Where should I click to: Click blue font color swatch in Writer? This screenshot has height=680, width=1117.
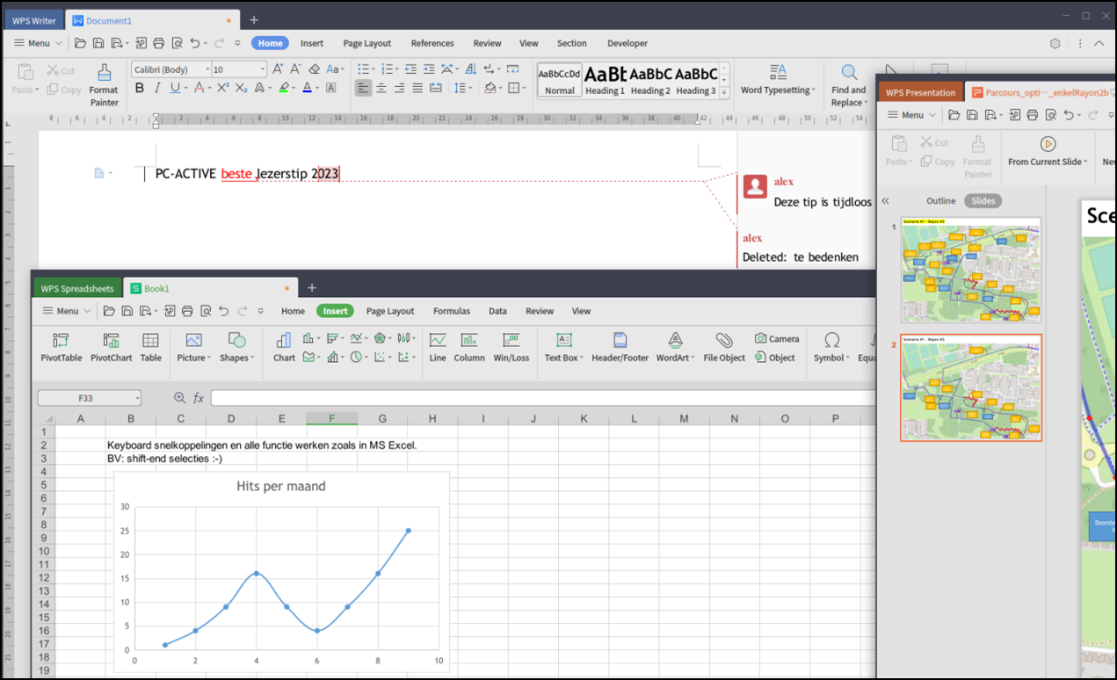coord(307,88)
